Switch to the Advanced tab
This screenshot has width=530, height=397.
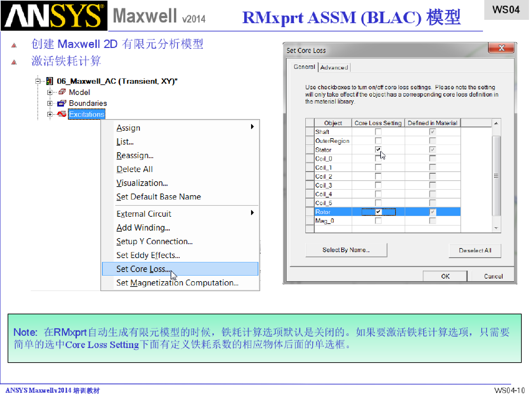pos(334,67)
